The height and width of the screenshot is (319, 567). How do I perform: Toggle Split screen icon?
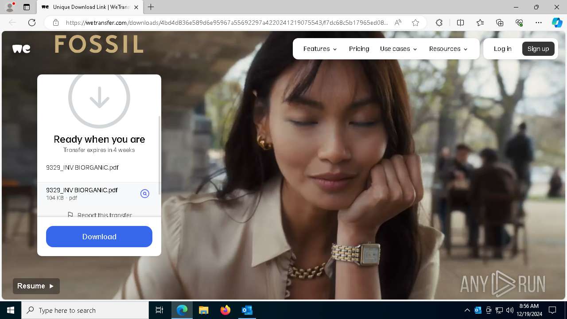click(460, 23)
